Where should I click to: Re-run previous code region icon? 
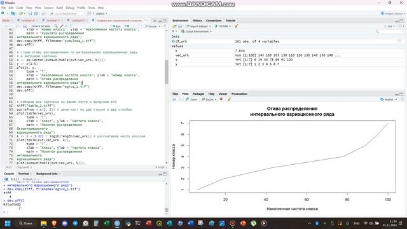pyautogui.click(x=127, y=26)
